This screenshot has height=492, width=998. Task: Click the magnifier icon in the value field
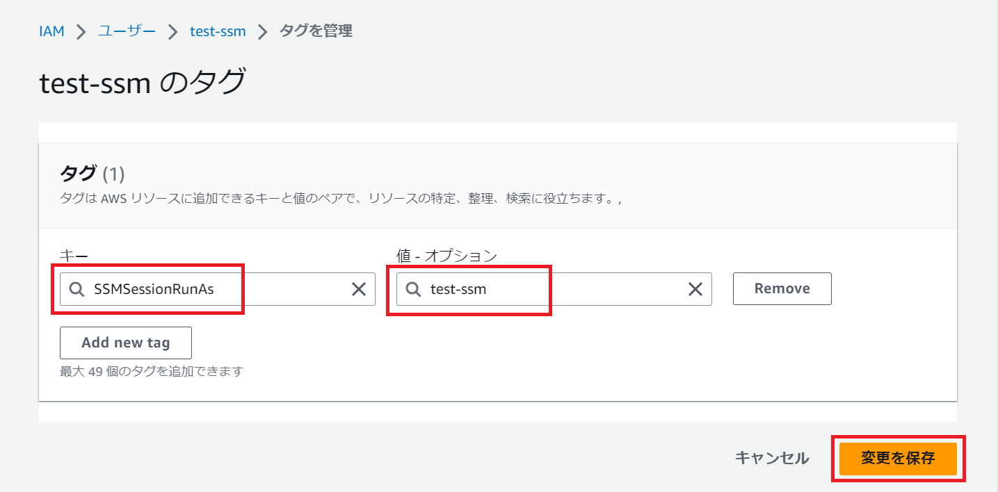pos(412,288)
